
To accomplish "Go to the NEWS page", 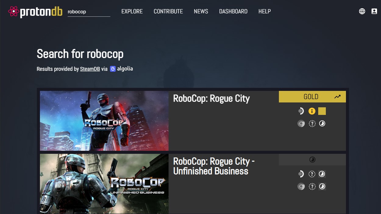I will coord(201,11).
